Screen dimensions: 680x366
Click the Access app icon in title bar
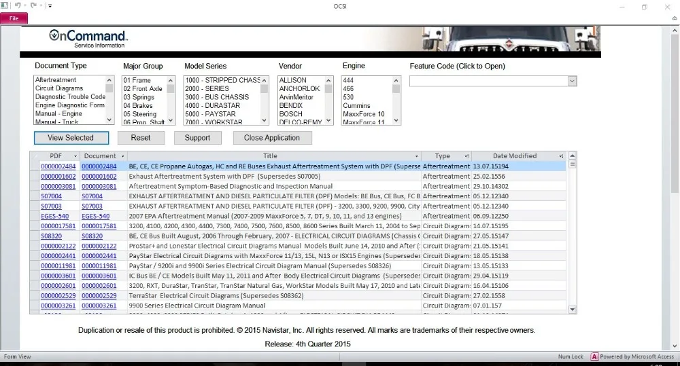pyautogui.click(x=5, y=5)
